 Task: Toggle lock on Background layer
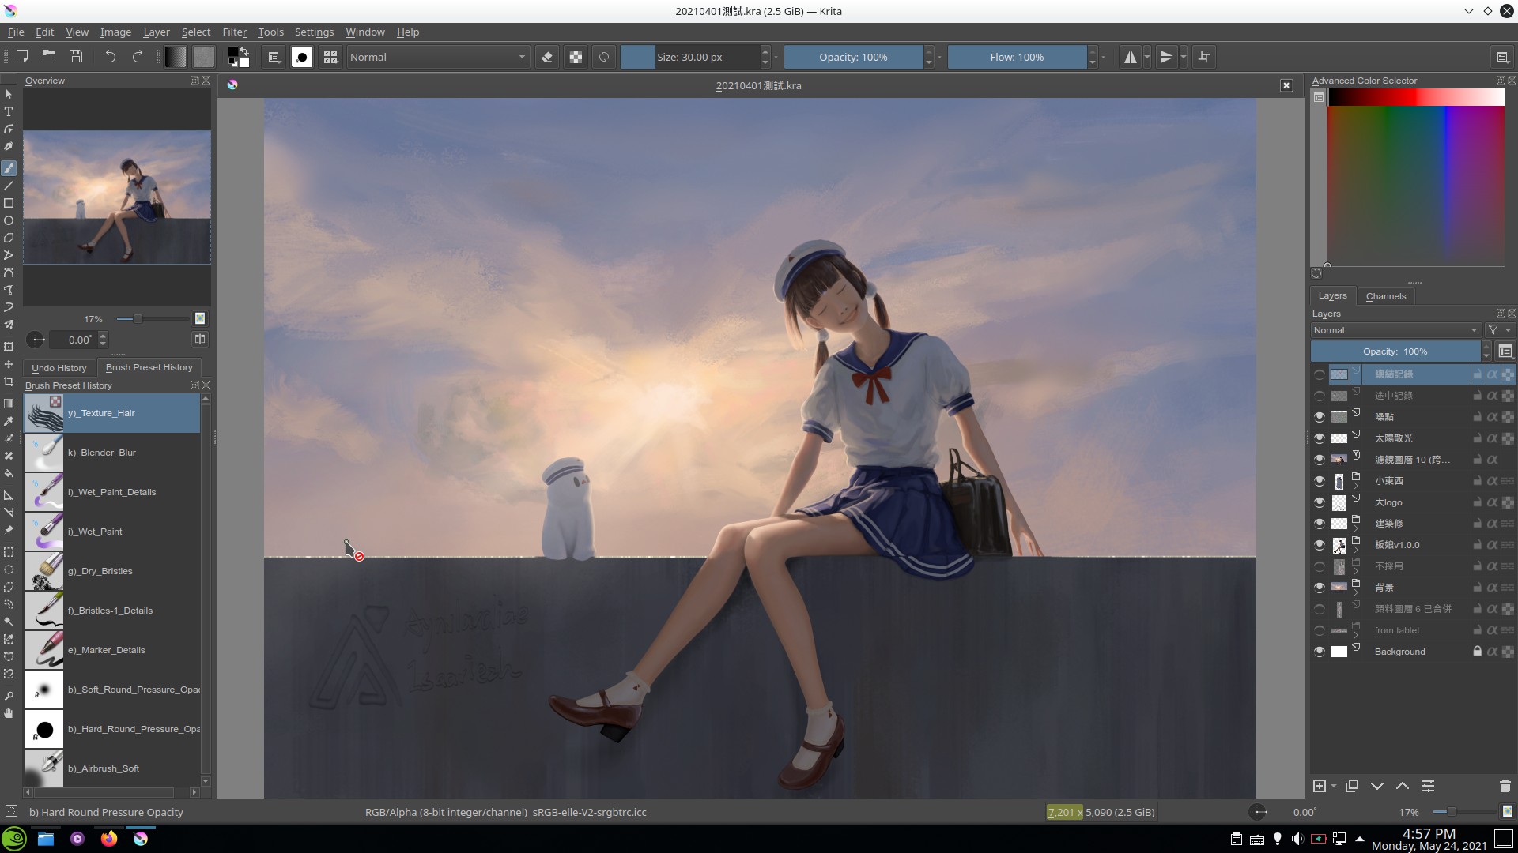[x=1477, y=652]
